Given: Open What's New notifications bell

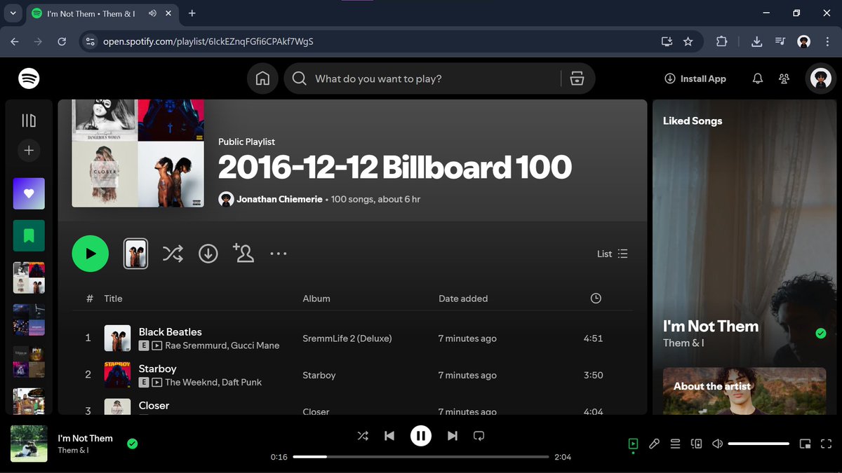Looking at the screenshot, I should coord(758,78).
